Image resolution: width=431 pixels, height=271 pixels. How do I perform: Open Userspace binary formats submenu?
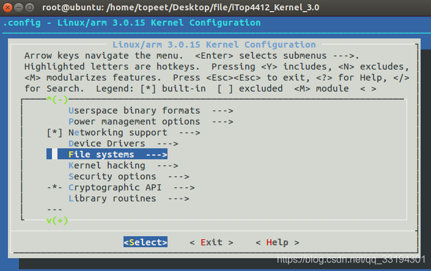click(x=150, y=110)
